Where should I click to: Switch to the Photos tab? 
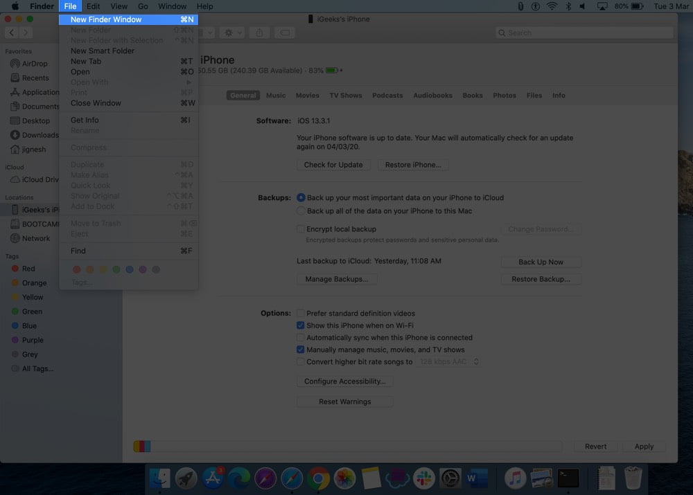[x=505, y=96]
